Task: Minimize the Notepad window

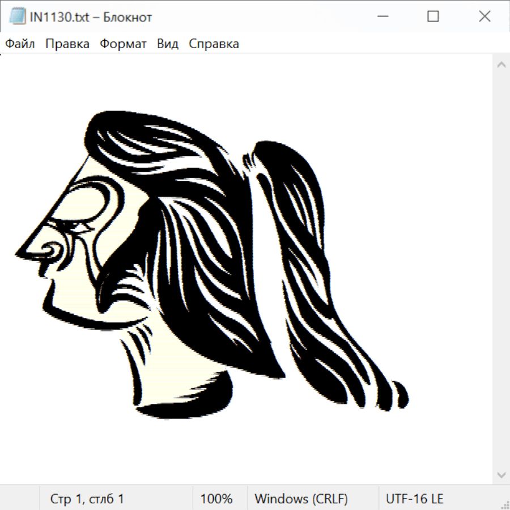Action: point(382,17)
